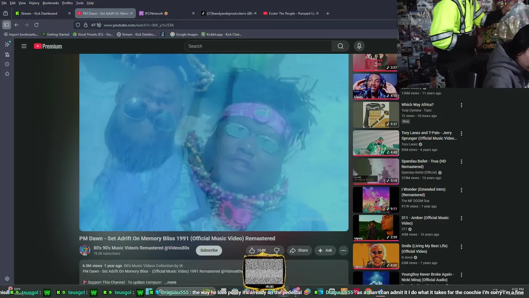Viewport: 529px width, 298px height.
Task: Open options for I Wonder Extended Intro
Action: [462, 190]
